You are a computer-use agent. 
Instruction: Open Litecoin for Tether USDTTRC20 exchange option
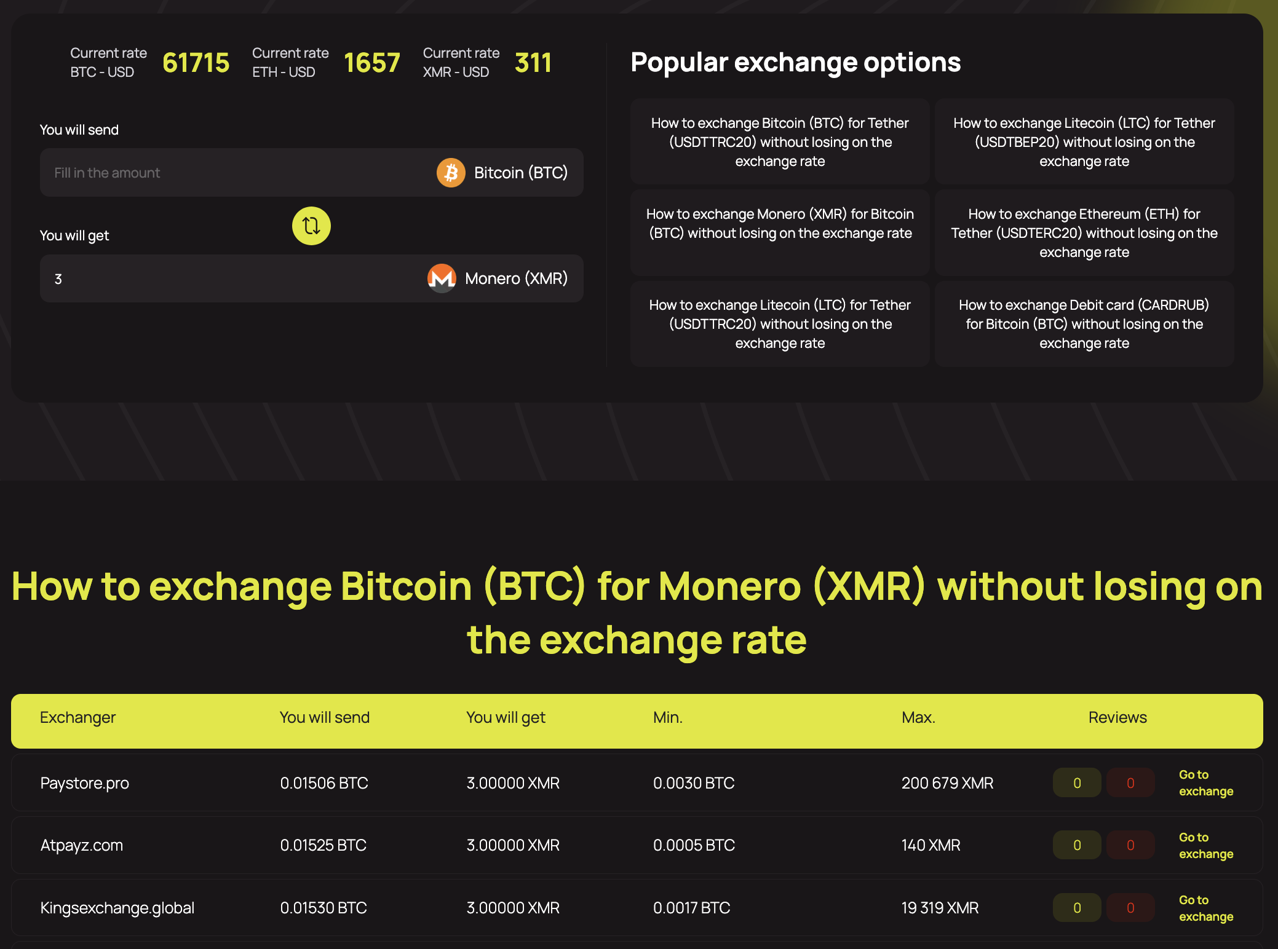click(780, 323)
